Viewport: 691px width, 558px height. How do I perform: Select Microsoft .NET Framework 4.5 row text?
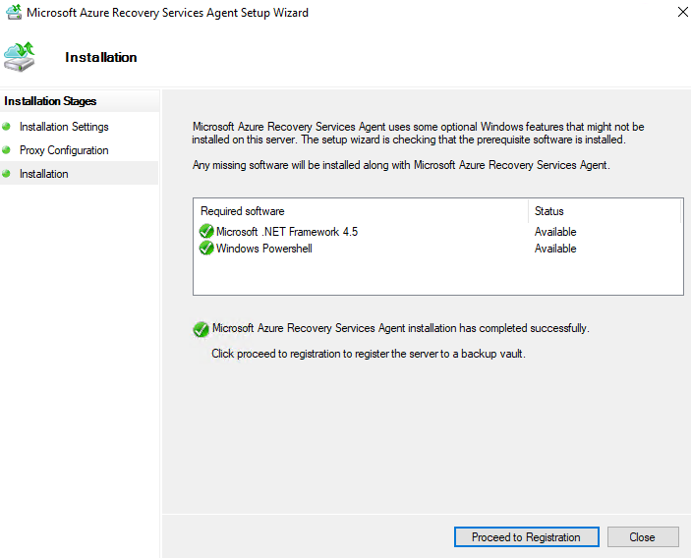coord(287,232)
